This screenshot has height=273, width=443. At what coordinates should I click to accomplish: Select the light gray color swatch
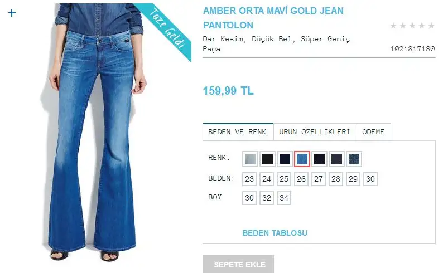[250, 159]
